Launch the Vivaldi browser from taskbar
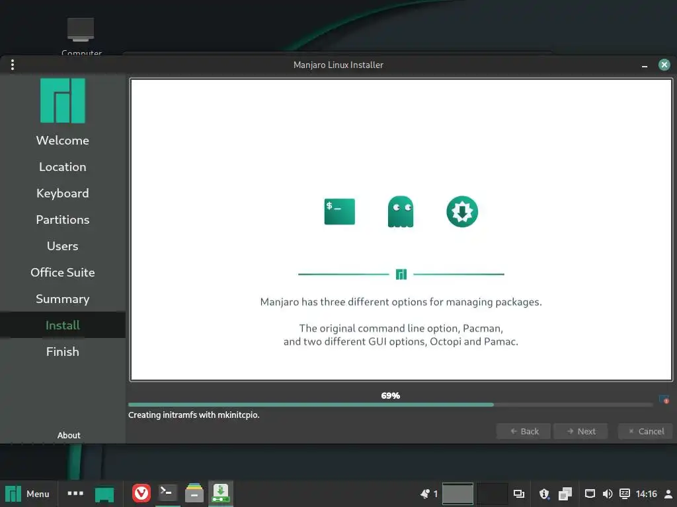Screen dimensions: 677x507 [x=141, y=493]
